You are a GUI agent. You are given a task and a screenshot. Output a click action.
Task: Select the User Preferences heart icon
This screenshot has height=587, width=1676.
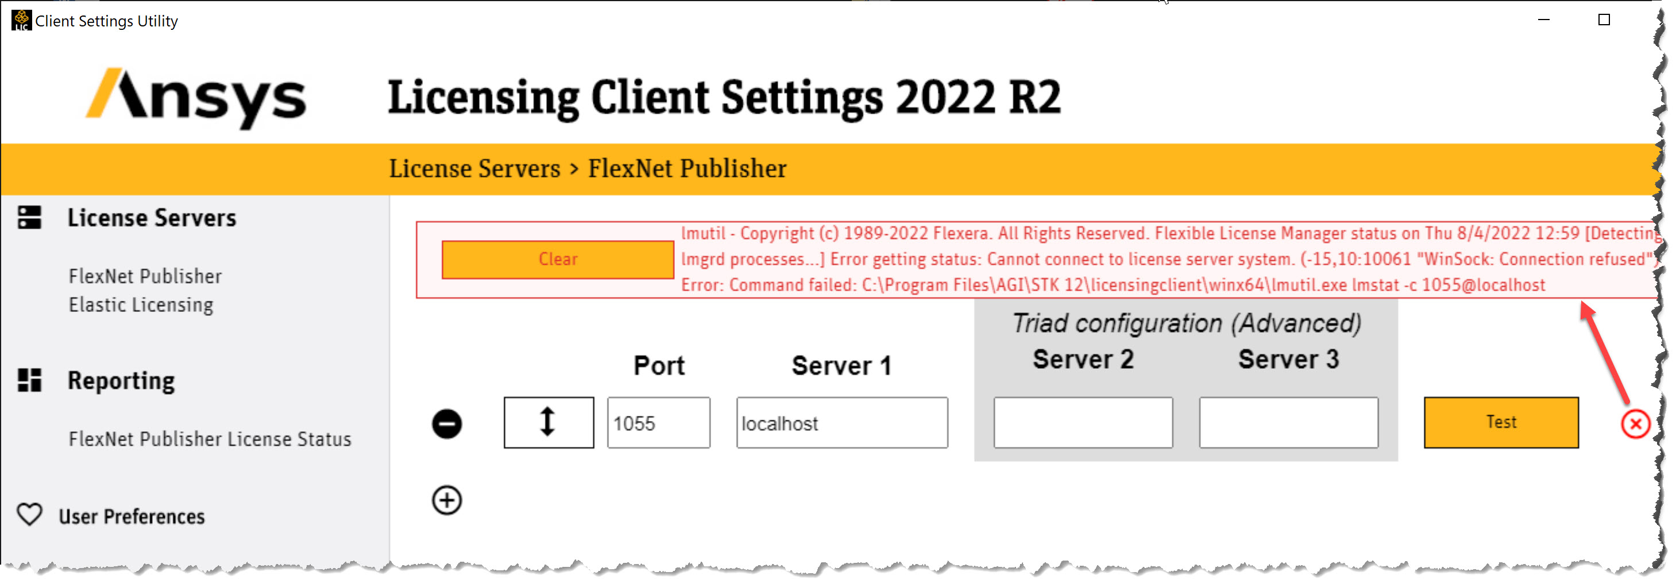pos(29,515)
